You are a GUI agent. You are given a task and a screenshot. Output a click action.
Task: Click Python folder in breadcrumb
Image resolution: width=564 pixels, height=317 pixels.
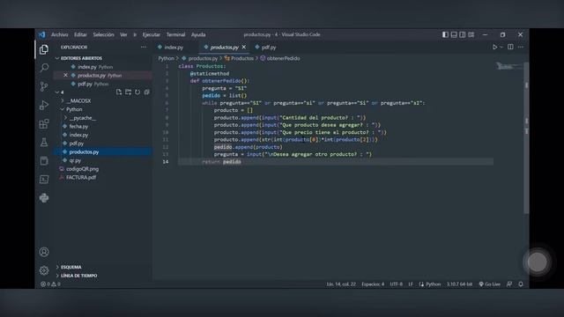pyautogui.click(x=167, y=58)
